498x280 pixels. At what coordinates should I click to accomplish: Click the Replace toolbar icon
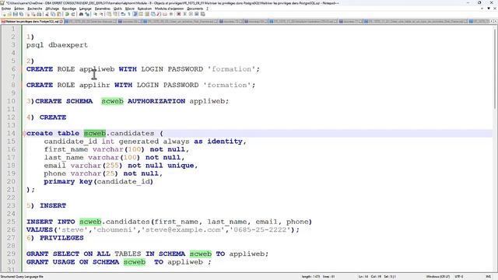point(87,14)
